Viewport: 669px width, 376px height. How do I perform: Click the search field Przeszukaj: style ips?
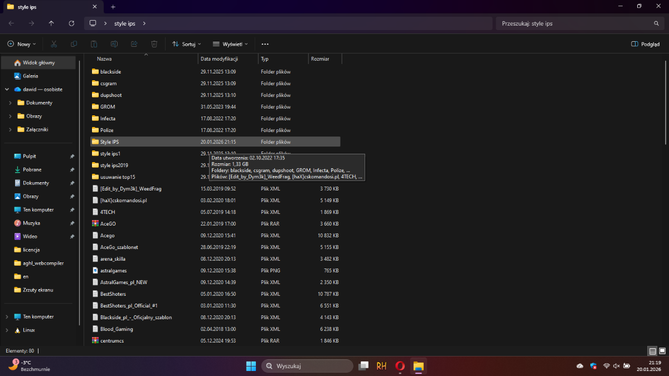[574, 23]
